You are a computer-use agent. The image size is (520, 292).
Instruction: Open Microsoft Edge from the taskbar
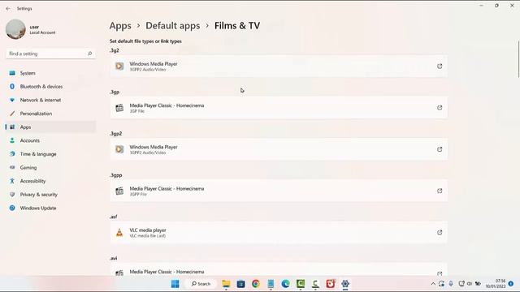point(285,284)
